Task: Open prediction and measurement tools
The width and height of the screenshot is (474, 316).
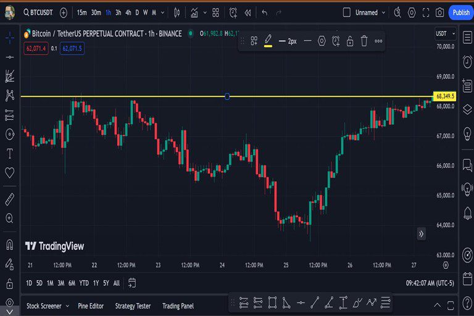Action: coord(10,115)
